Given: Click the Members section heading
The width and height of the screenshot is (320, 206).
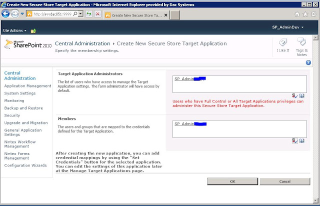Looking at the screenshot, I should pos(67,118).
